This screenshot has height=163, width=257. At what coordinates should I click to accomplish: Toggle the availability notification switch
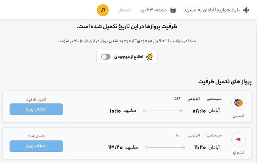106,57
